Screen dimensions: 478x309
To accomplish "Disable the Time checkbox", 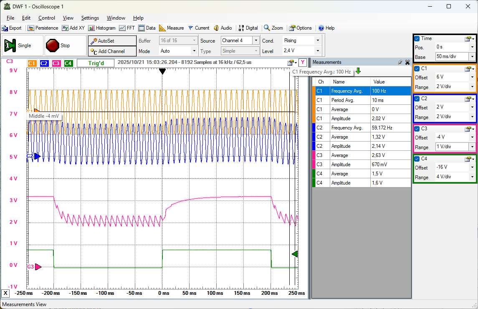I will (x=417, y=38).
